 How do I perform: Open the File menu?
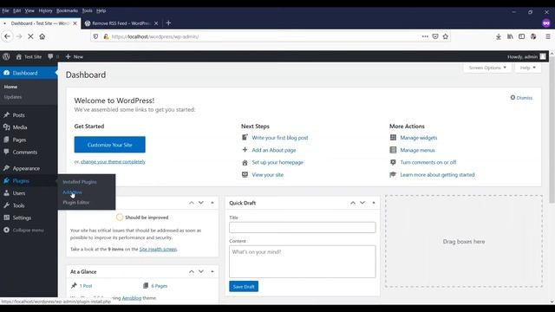coord(5,10)
